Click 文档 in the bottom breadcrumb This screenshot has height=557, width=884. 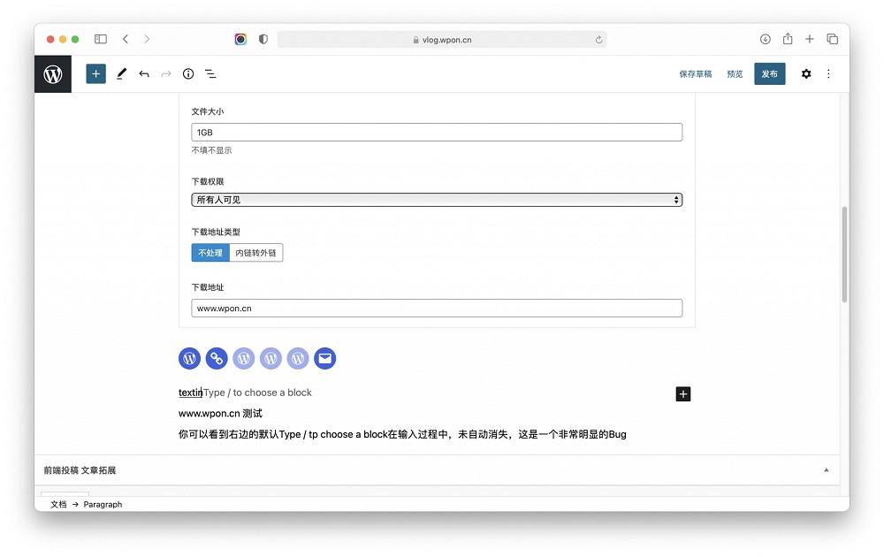tap(58, 504)
